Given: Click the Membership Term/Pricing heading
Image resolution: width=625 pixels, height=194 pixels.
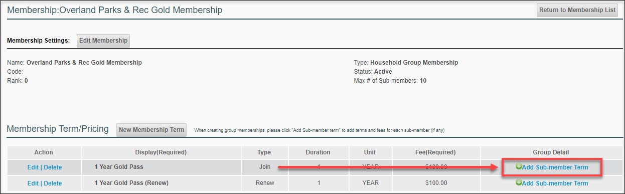Looking at the screenshot, I should [x=58, y=129].
